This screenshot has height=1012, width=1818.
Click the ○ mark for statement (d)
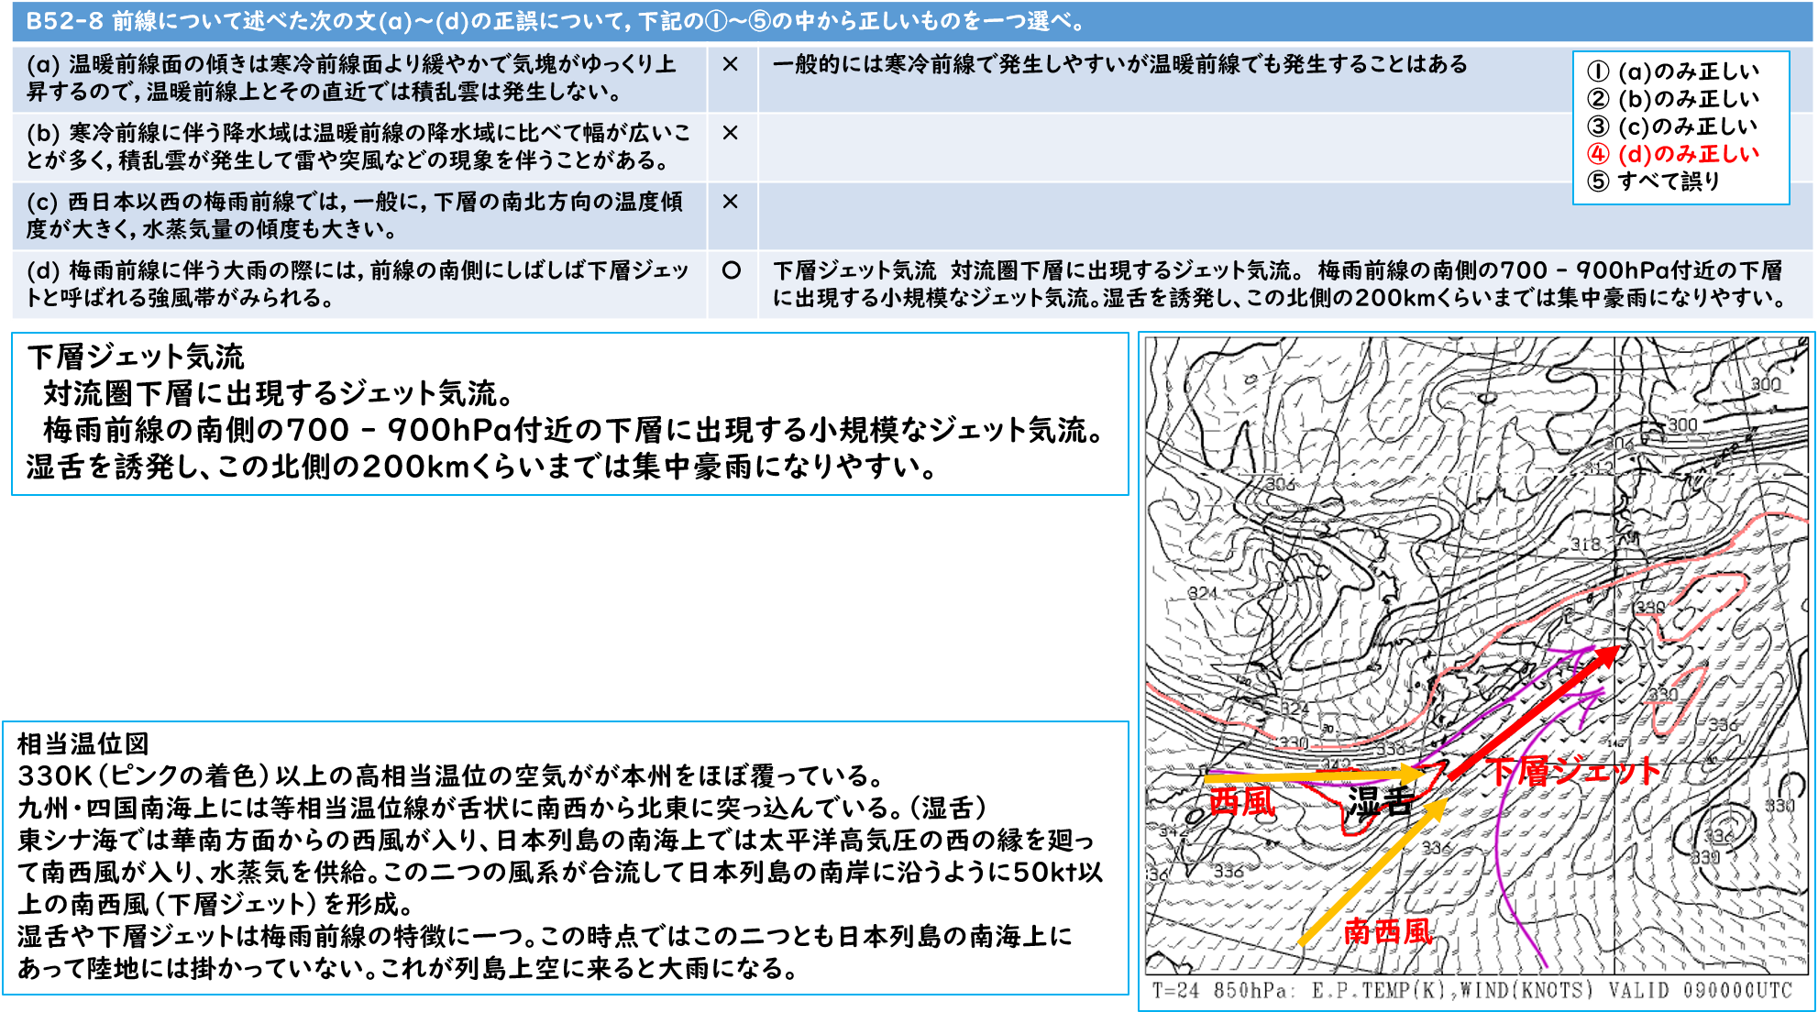tap(731, 270)
